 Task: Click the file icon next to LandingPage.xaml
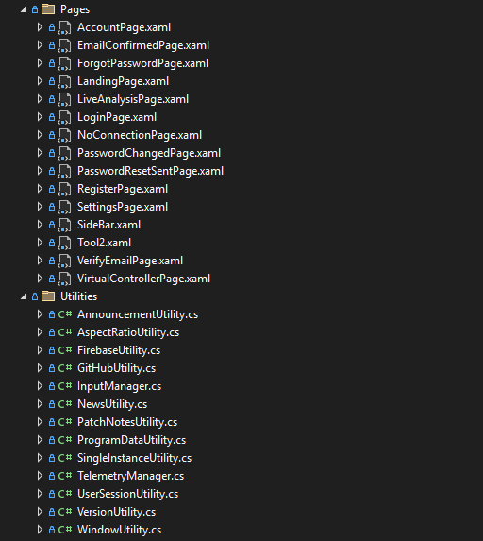(64, 81)
